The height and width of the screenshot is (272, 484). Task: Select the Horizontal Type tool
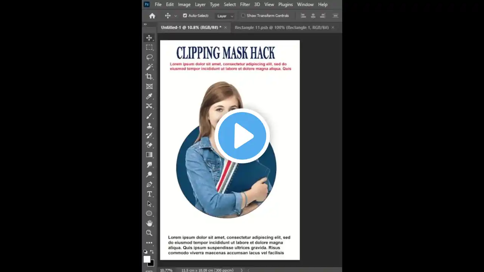coord(149,194)
